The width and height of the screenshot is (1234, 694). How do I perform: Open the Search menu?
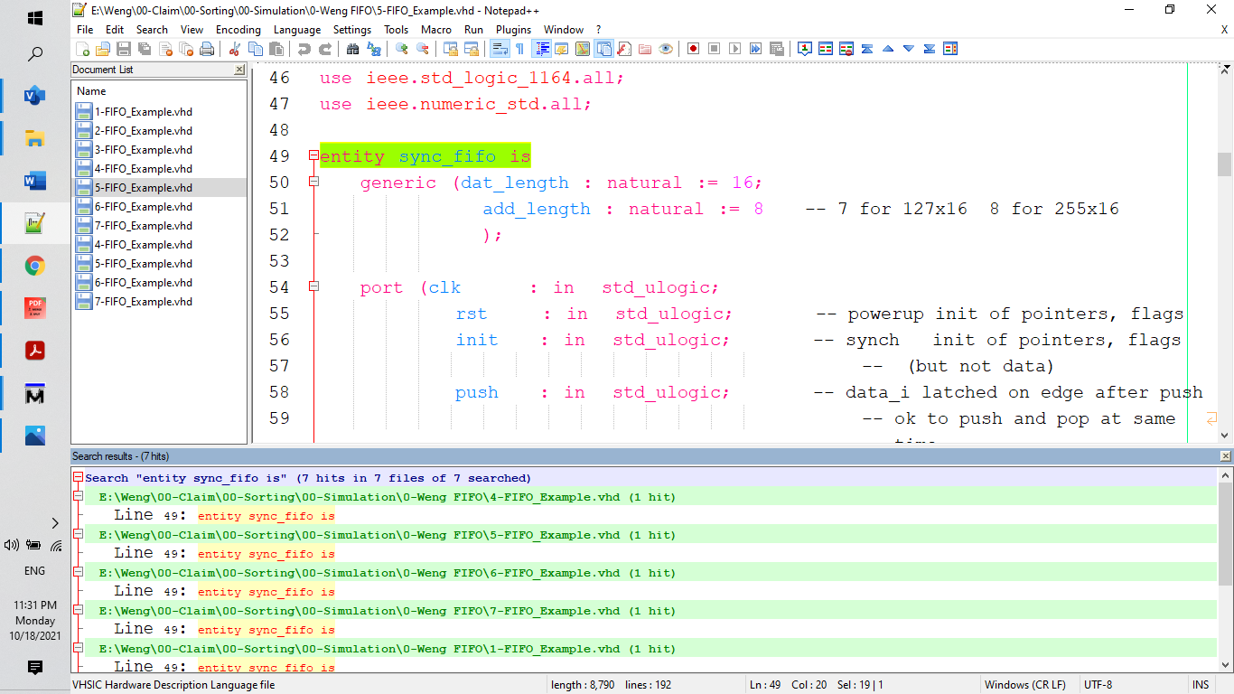[x=152, y=30]
